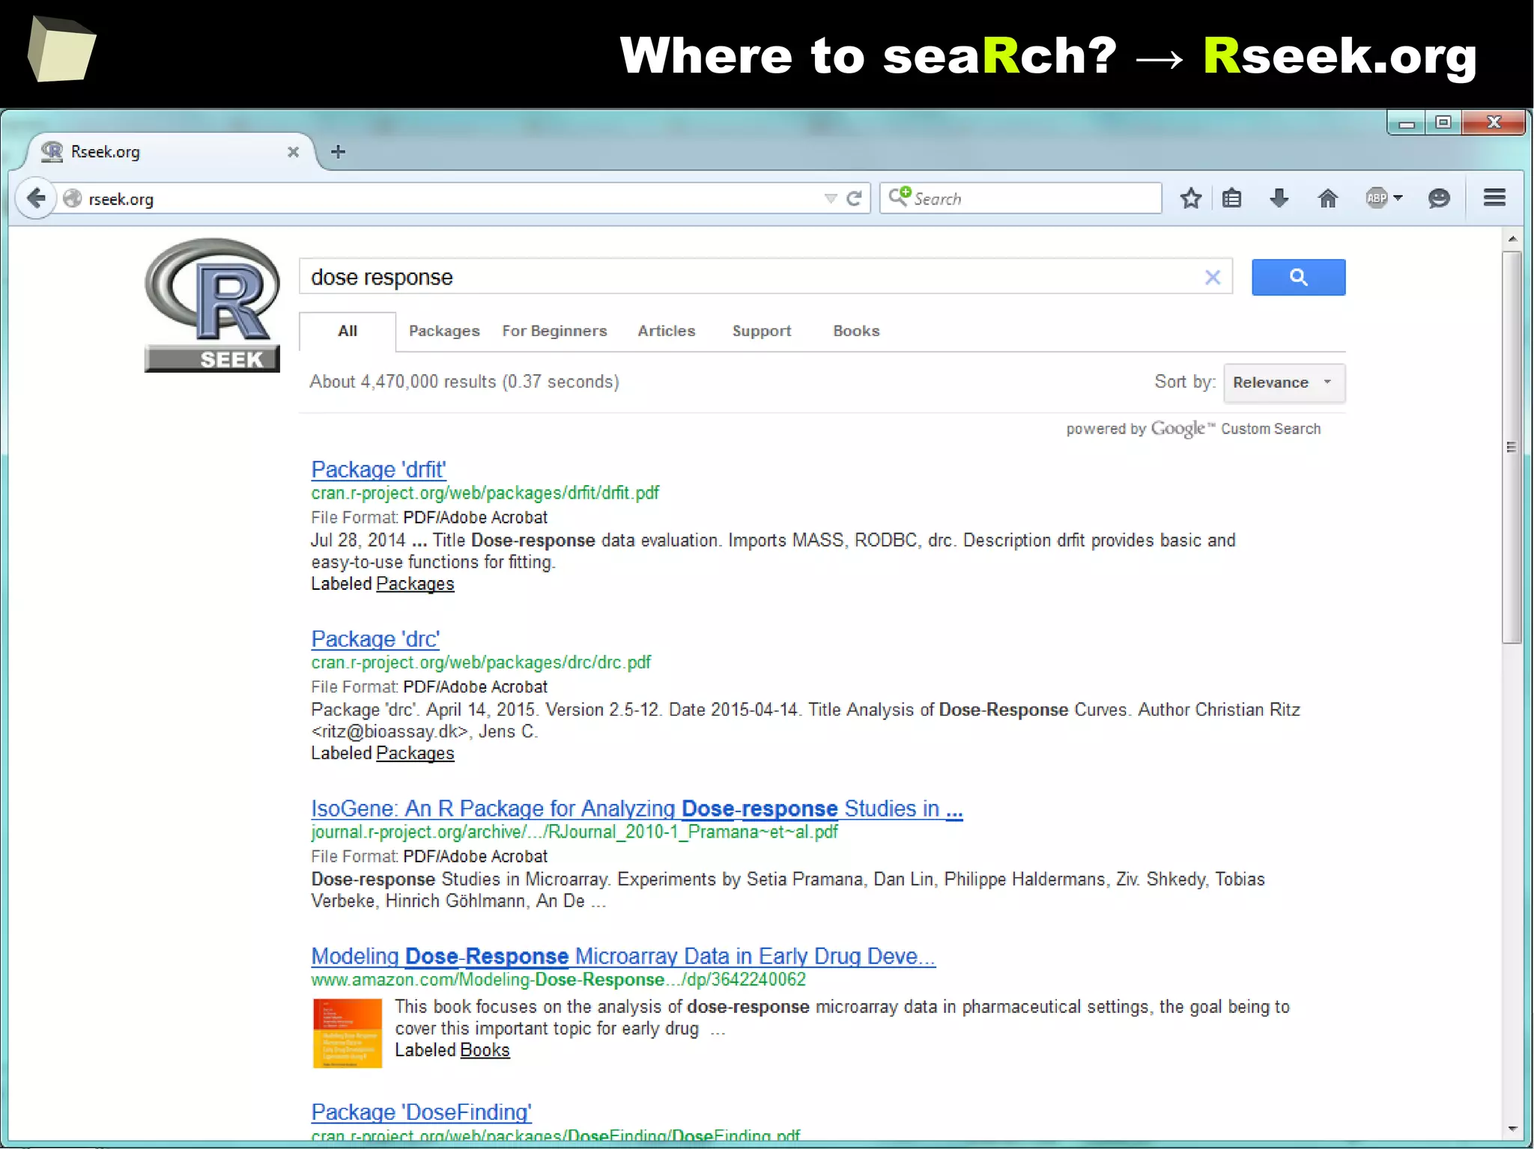Screen dimensions: 1534x1149
Task: Click the site identity globe icon
Action: point(73,198)
